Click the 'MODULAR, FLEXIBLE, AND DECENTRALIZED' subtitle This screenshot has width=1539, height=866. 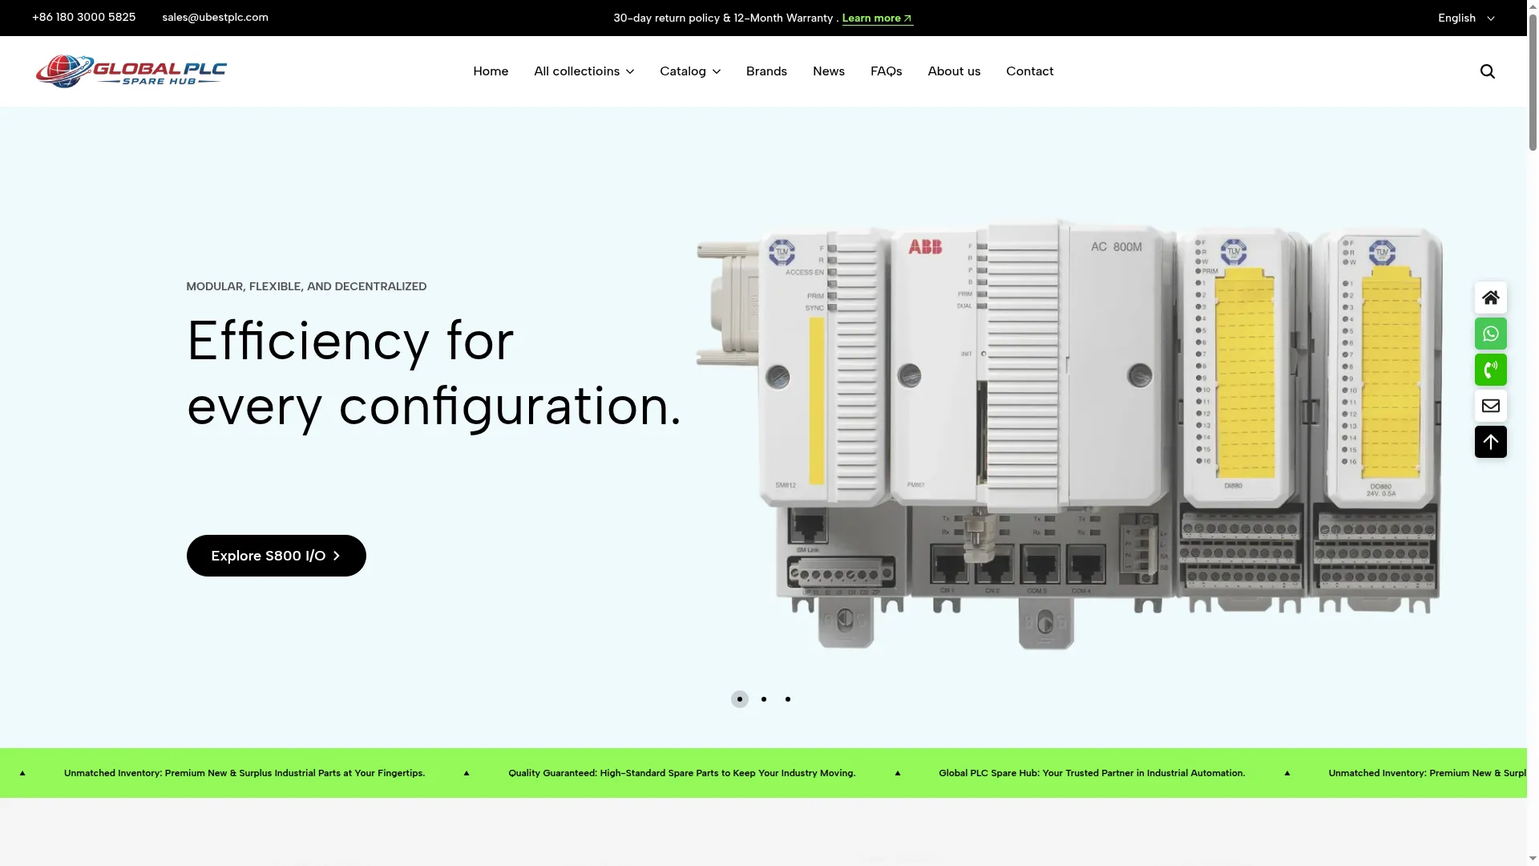click(306, 286)
